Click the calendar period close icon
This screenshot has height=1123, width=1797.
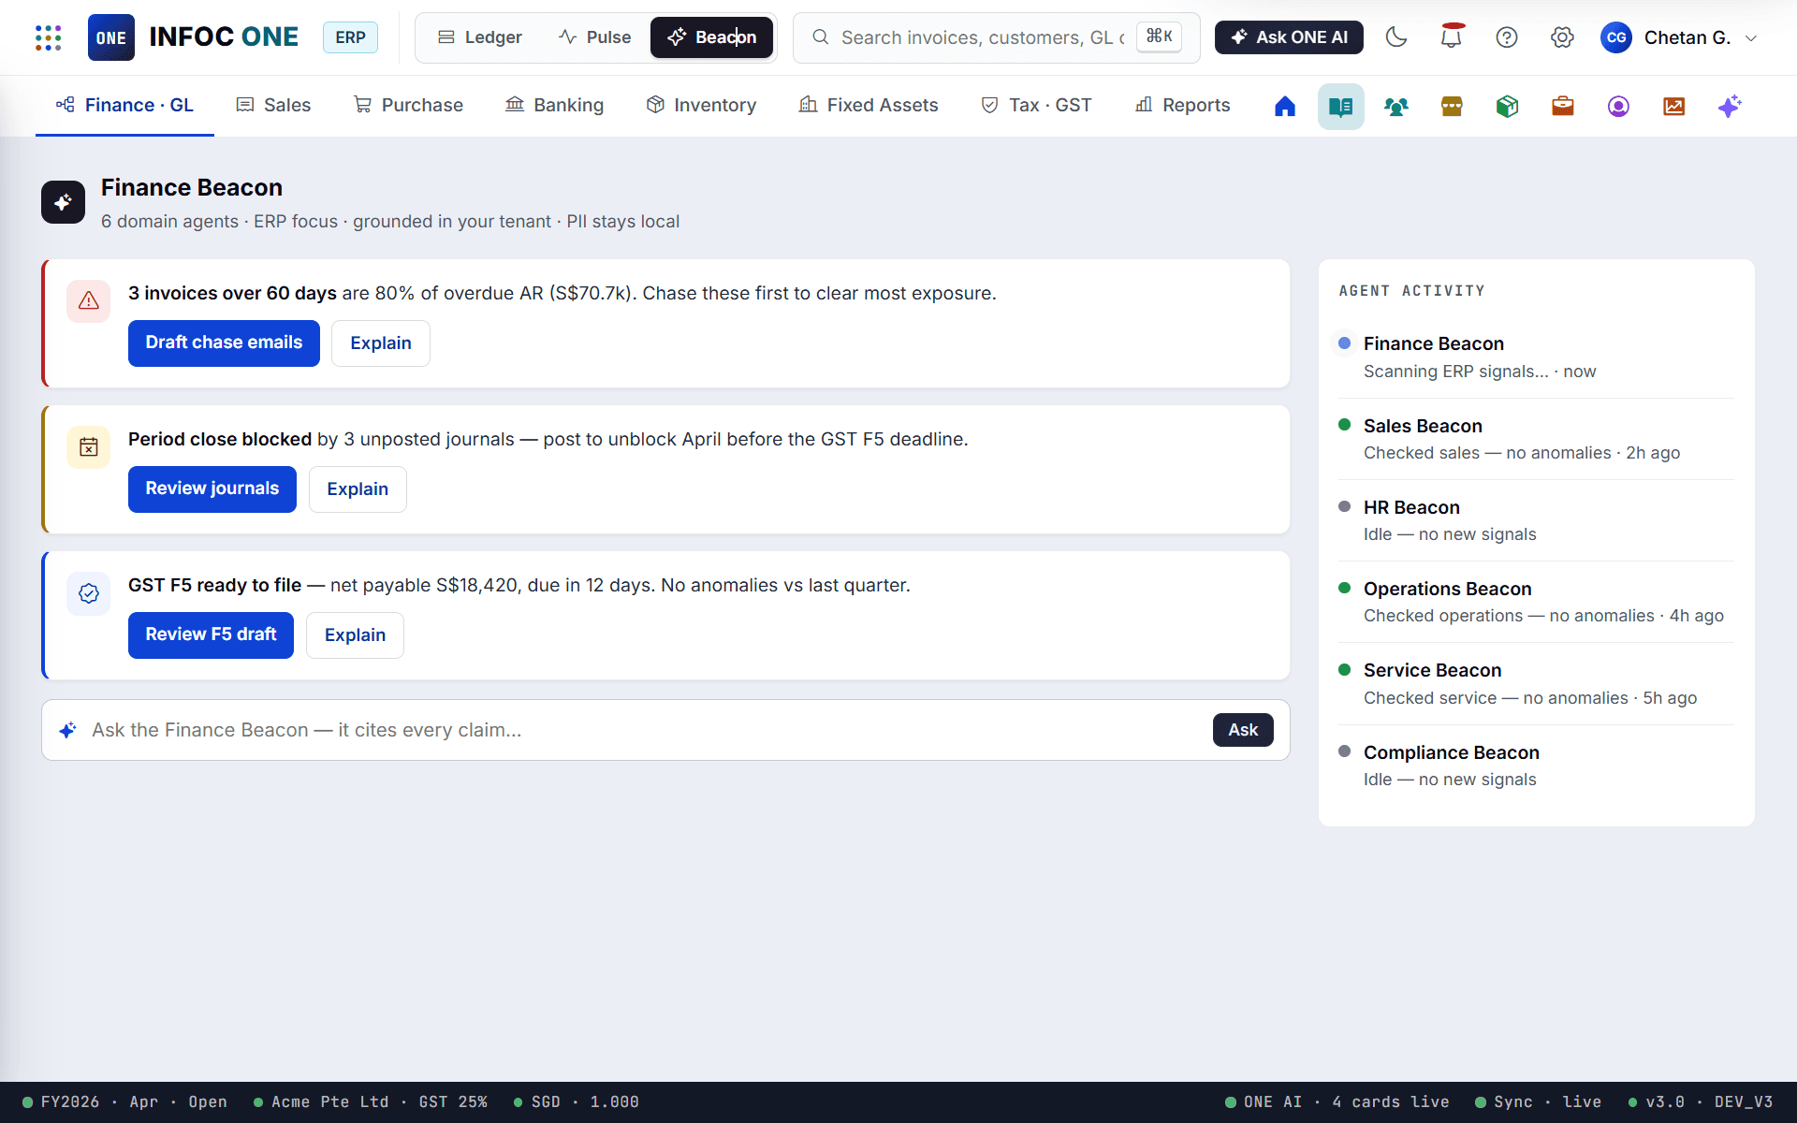(x=89, y=446)
